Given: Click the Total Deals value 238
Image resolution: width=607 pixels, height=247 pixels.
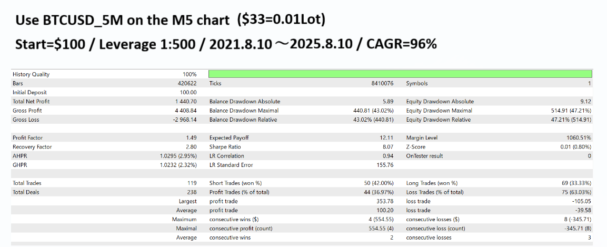Looking at the screenshot, I should [x=192, y=192].
